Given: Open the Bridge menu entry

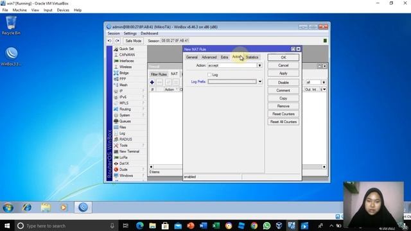Looking at the screenshot, I should click(x=124, y=73).
